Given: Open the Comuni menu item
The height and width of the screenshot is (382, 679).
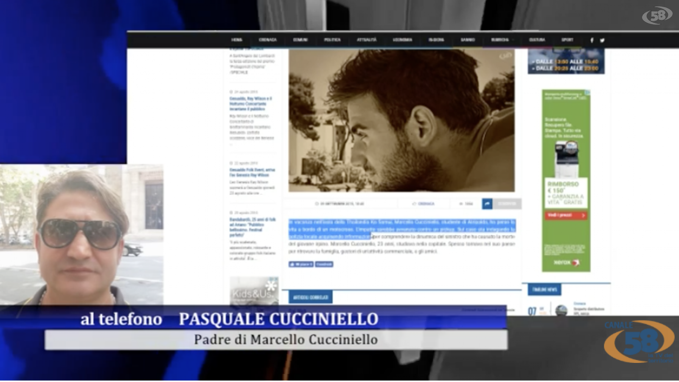Looking at the screenshot, I should (x=300, y=40).
